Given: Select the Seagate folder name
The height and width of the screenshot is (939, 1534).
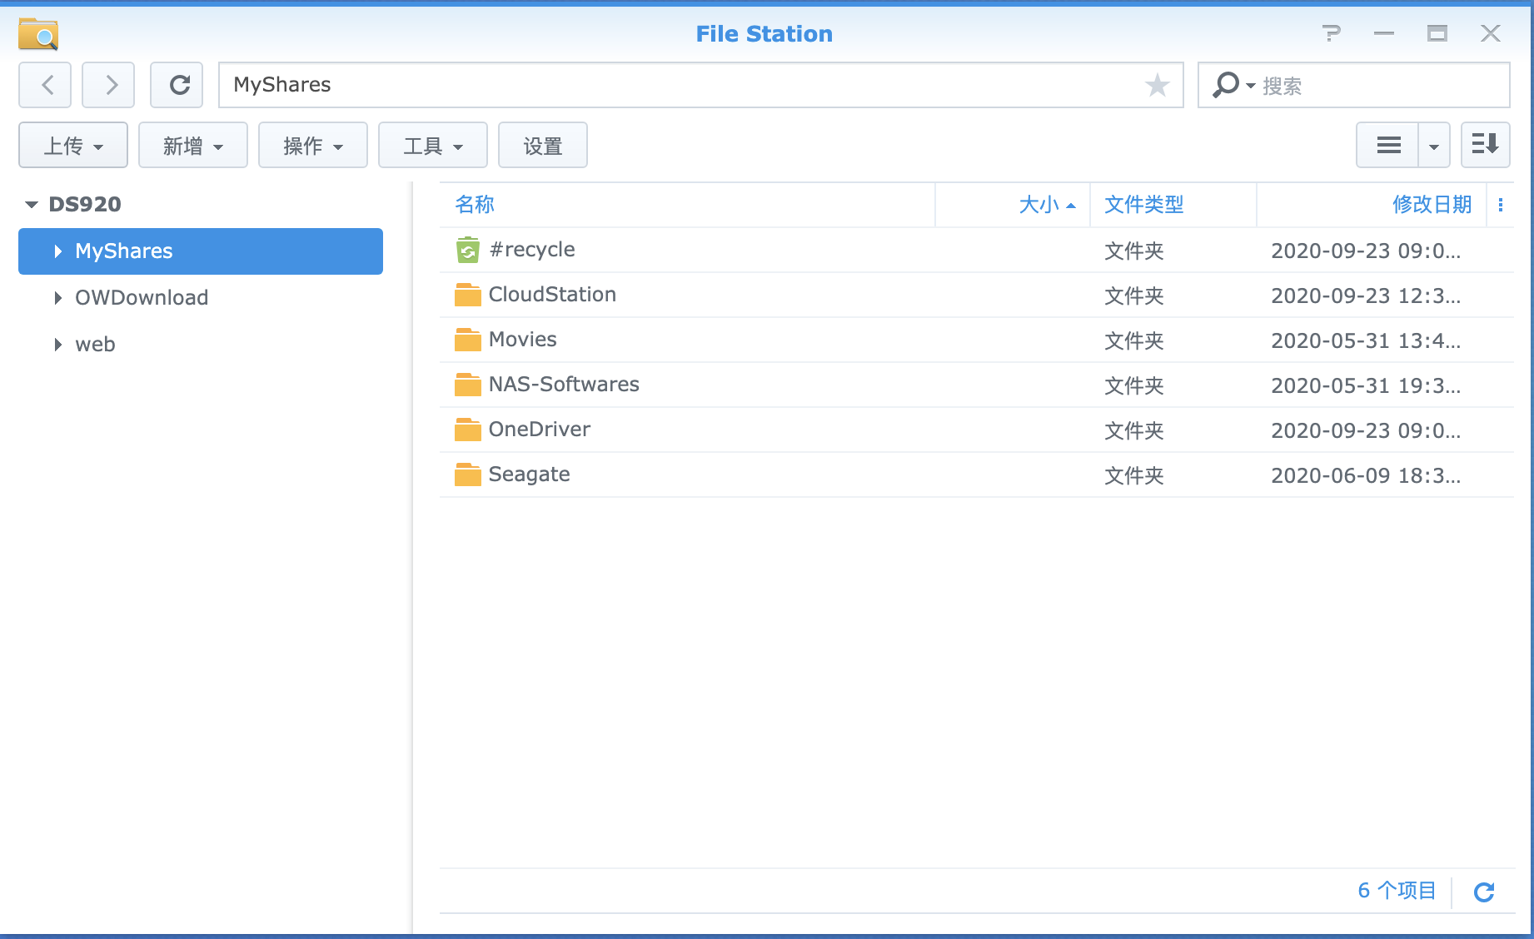Looking at the screenshot, I should point(529,475).
